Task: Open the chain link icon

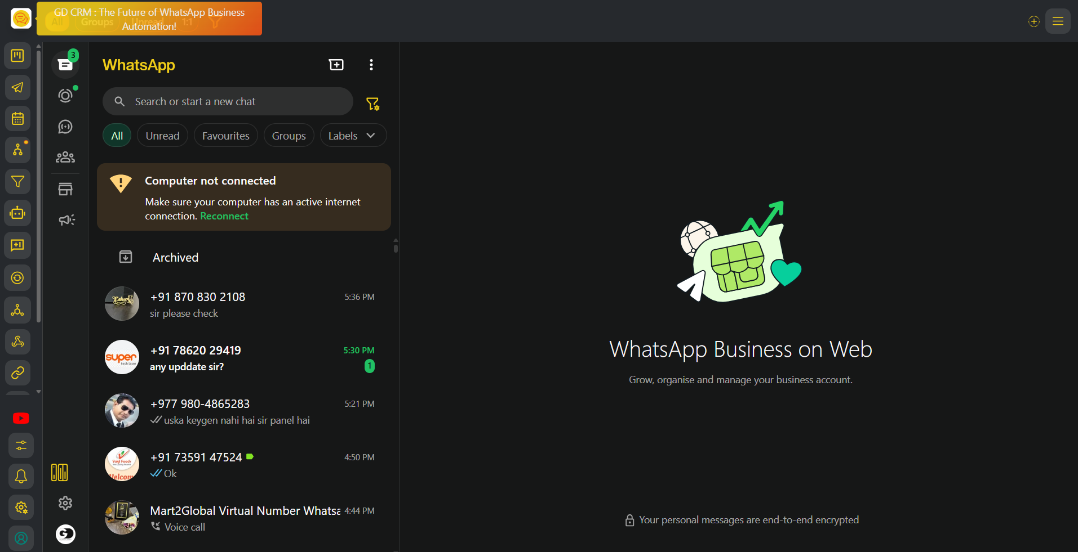Action: tap(17, 373)
